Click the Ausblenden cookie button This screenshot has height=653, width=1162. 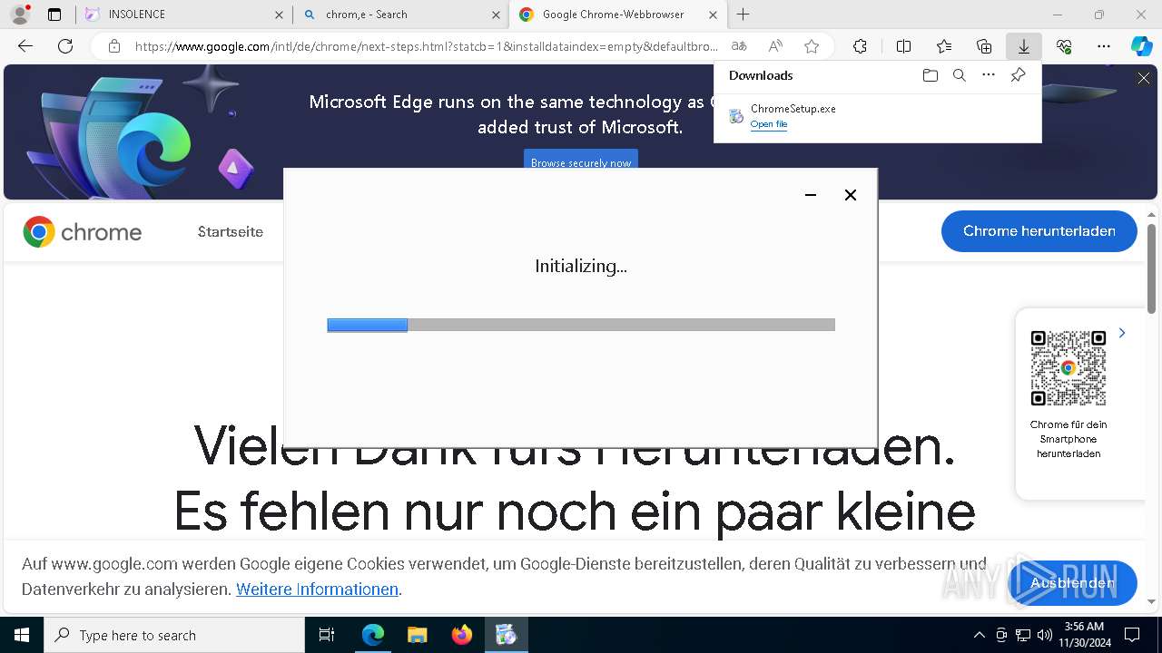[1072, 582]
